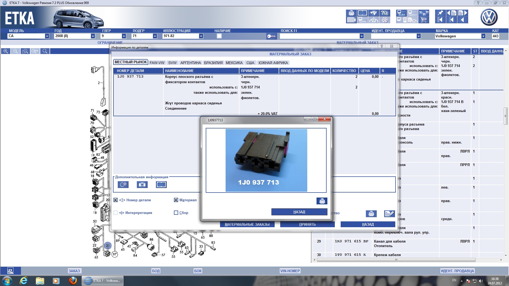The width and height of the screenshot is (509, 286).
Task: Click the pushpin icon in top toolbar
Action: point(440,13)
